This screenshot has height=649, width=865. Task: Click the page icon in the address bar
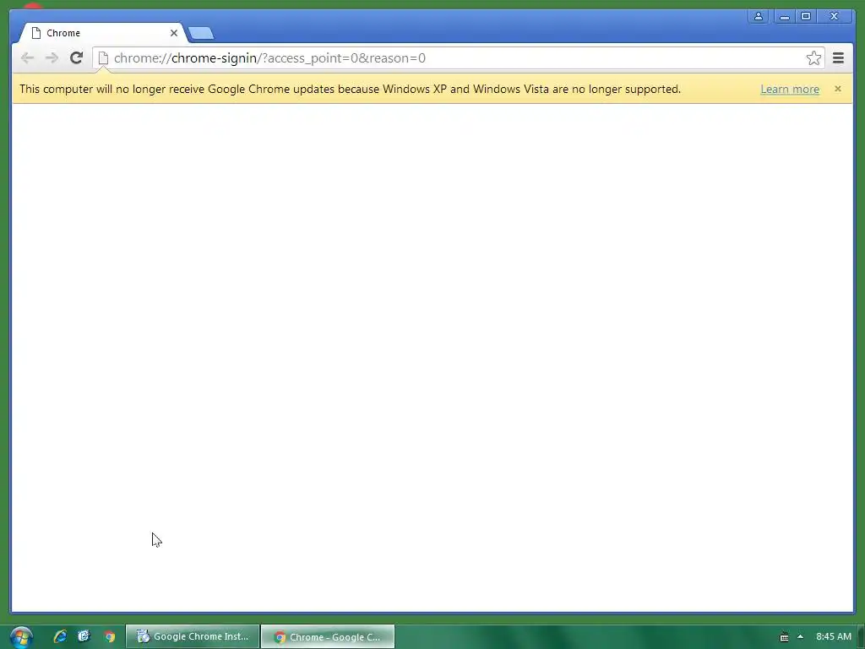click(x=103, y=58)
